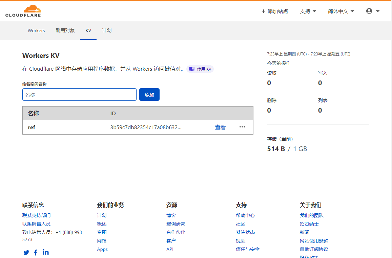Open the footer 概述 link
This screenshot has height=258, width=392.
(x=102, y=224)
